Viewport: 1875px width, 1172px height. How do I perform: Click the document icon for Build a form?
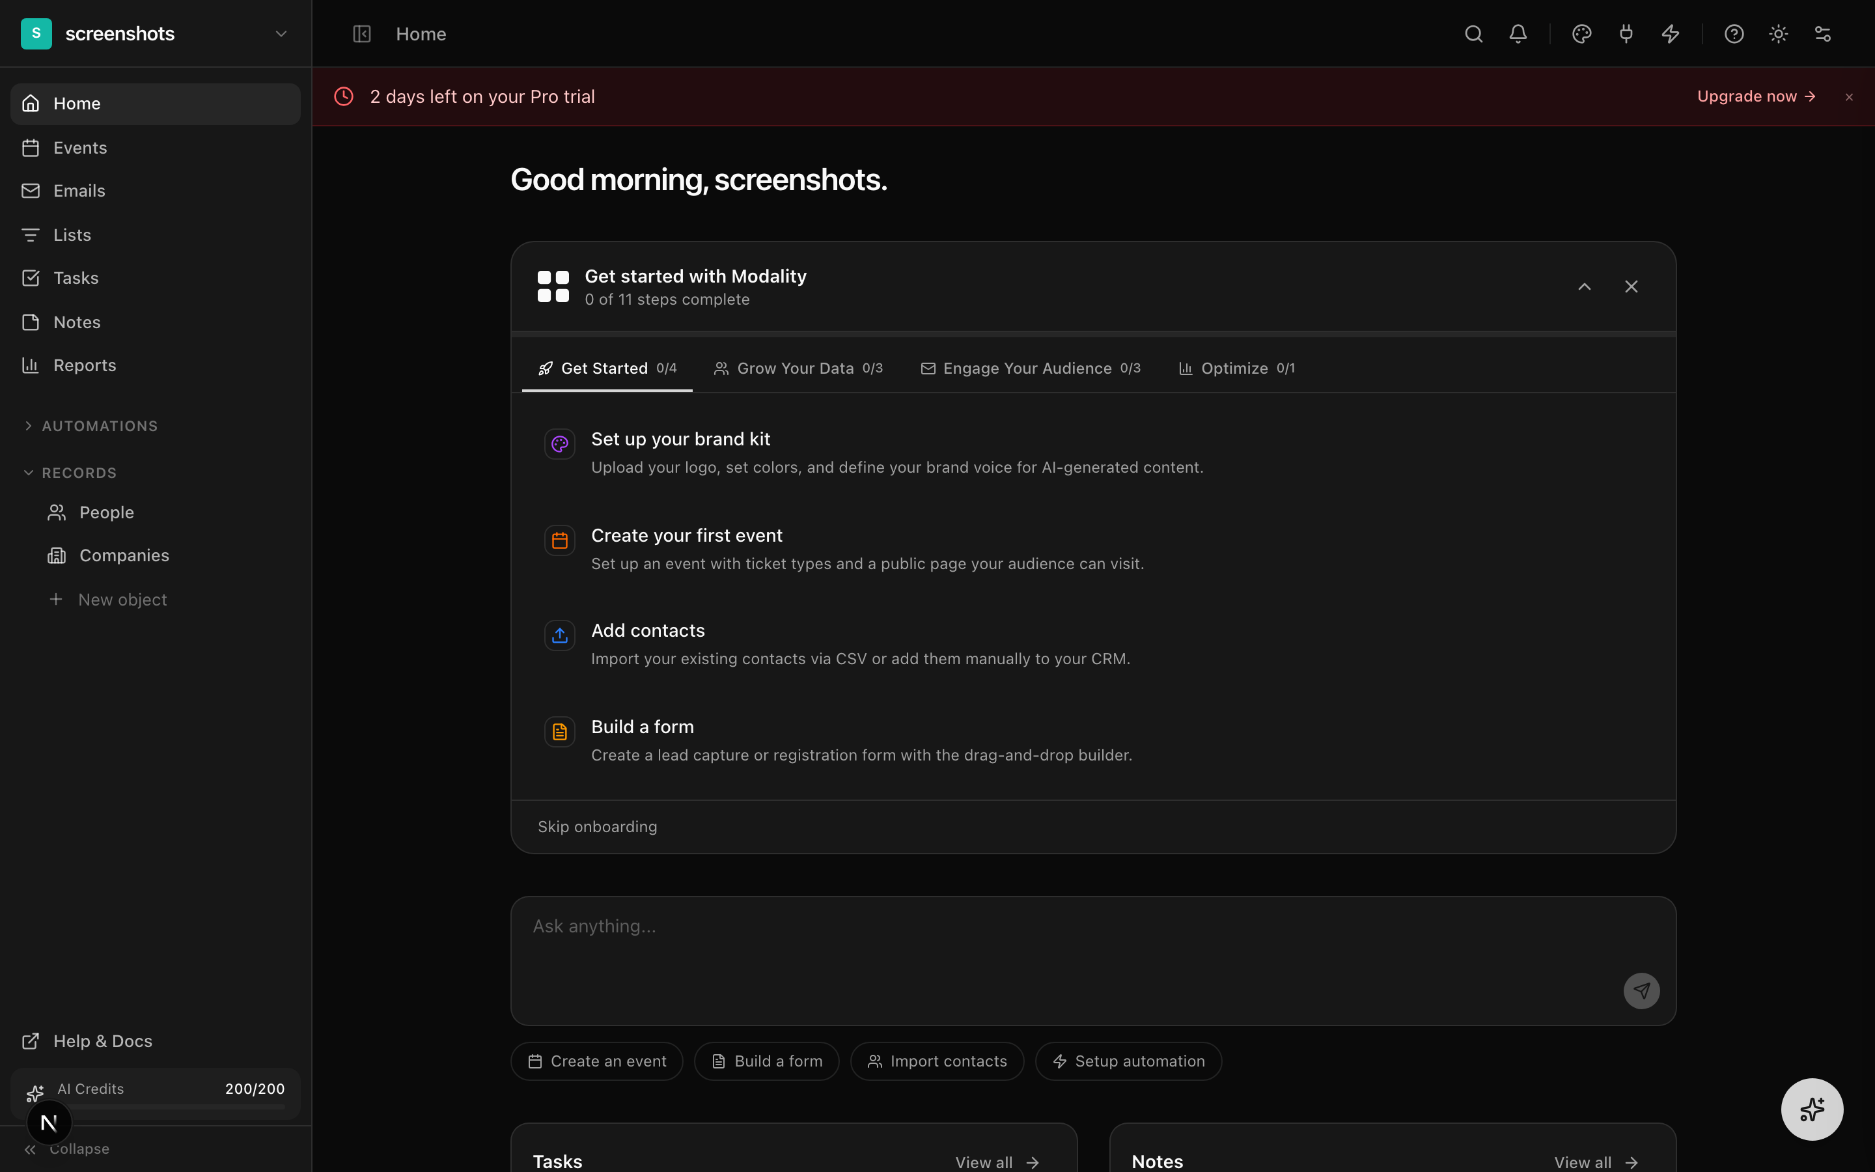click(559, 732)
